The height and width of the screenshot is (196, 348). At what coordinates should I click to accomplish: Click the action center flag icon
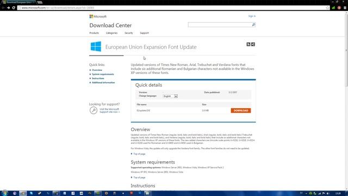324,193
